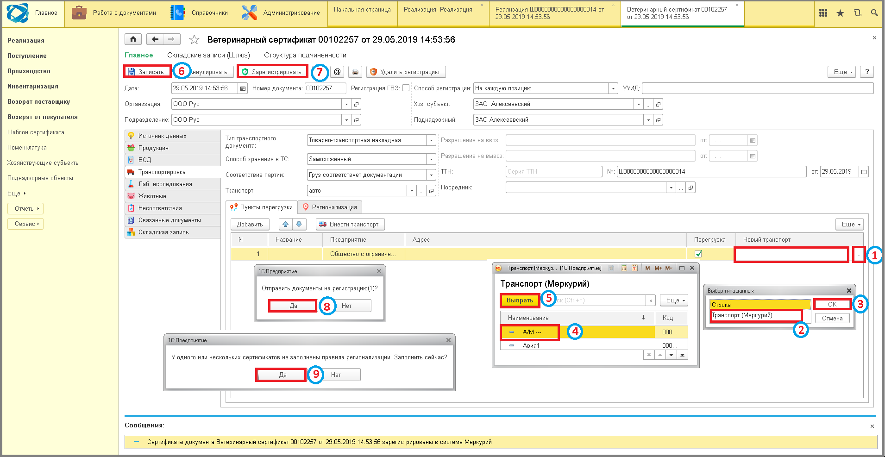This screenshot has height=457, width=885.
Task: Click Добавить button in Пункты перегрузки
Action: click(250, 224)
